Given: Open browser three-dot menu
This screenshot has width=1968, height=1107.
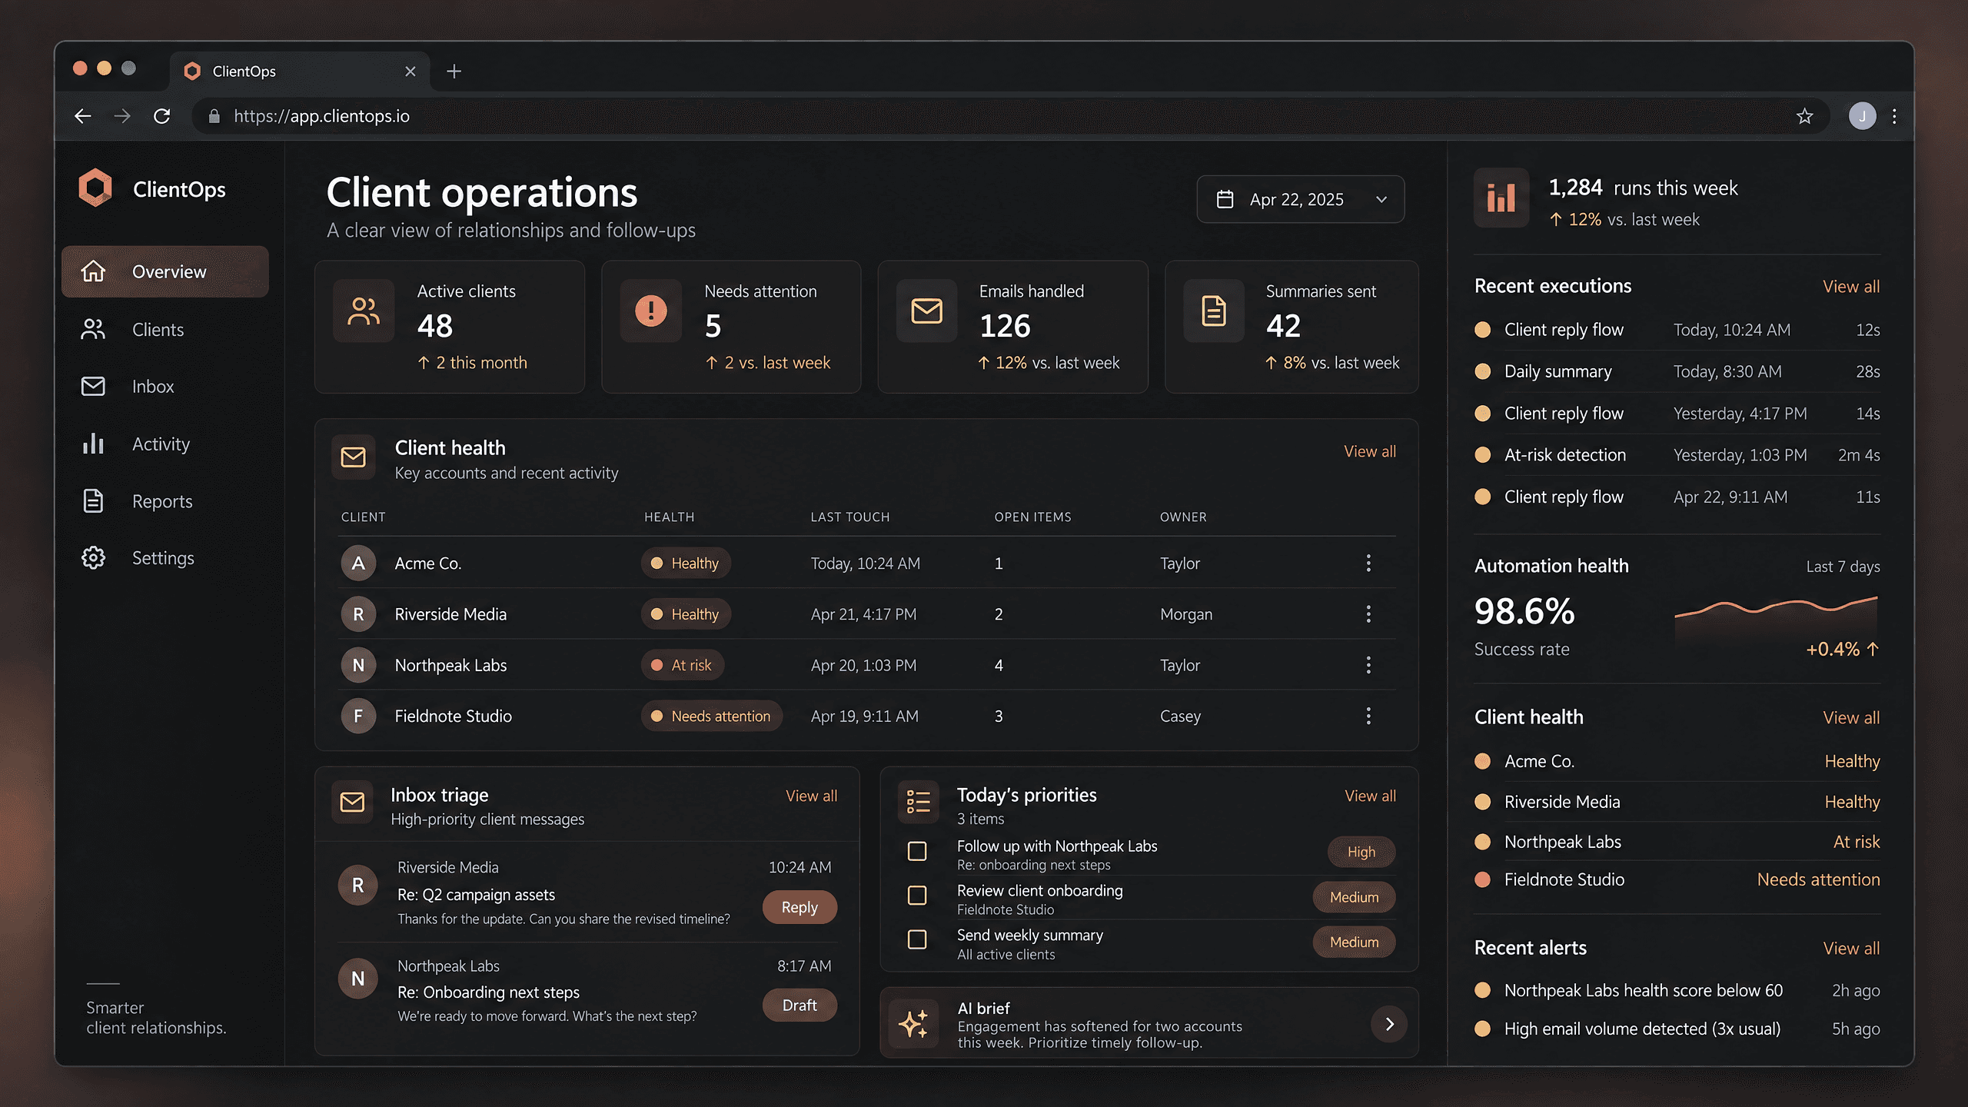Looking at the screenshot, I should 1894,116.
